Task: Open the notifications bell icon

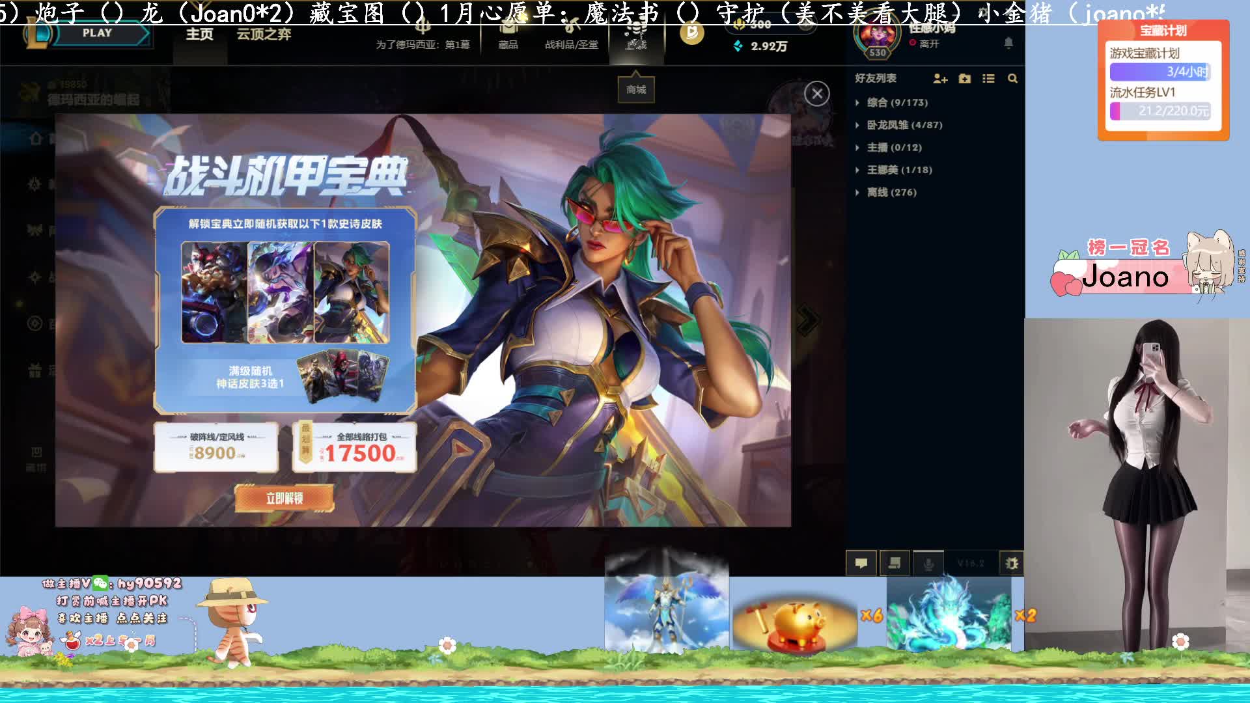Action: (1008, 43)
